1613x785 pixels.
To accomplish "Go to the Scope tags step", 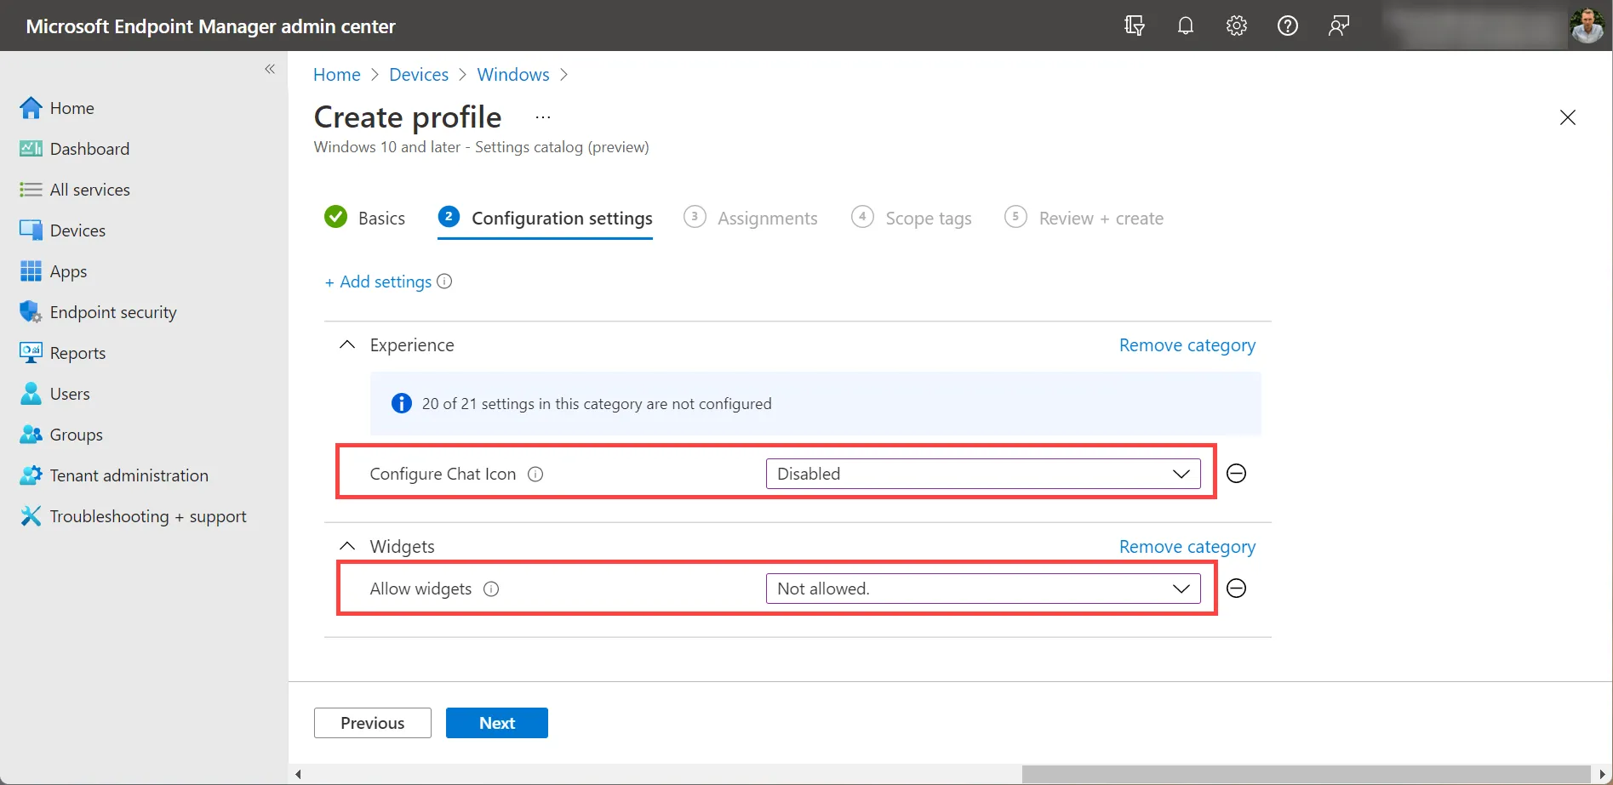I will (x=911, y=218).
